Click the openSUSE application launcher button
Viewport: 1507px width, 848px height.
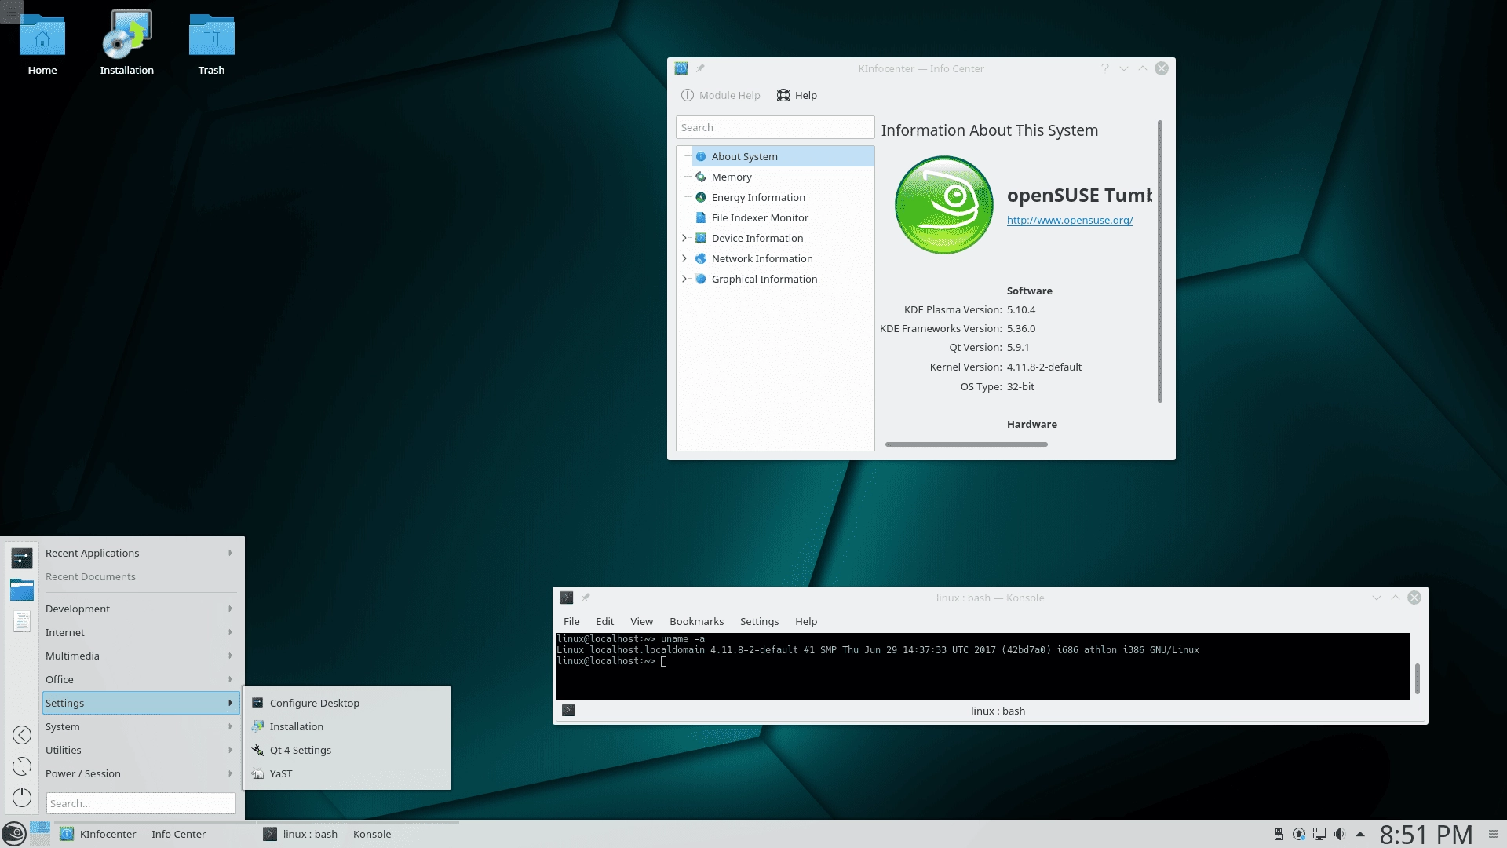coord(14,834)
